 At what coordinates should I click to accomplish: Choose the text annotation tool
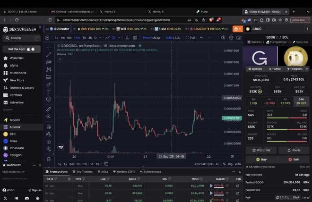[x=49, y=92]
